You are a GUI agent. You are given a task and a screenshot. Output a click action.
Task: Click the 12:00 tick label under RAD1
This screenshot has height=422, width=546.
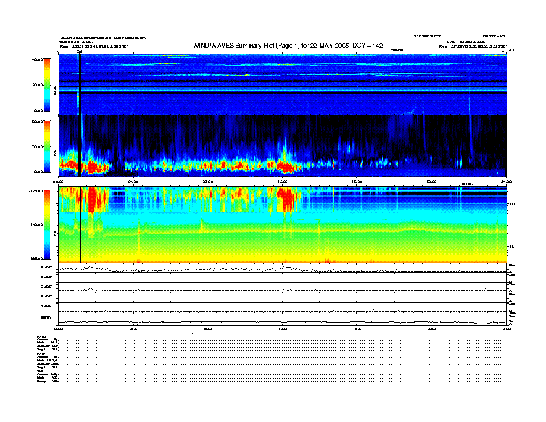(283, 181)
